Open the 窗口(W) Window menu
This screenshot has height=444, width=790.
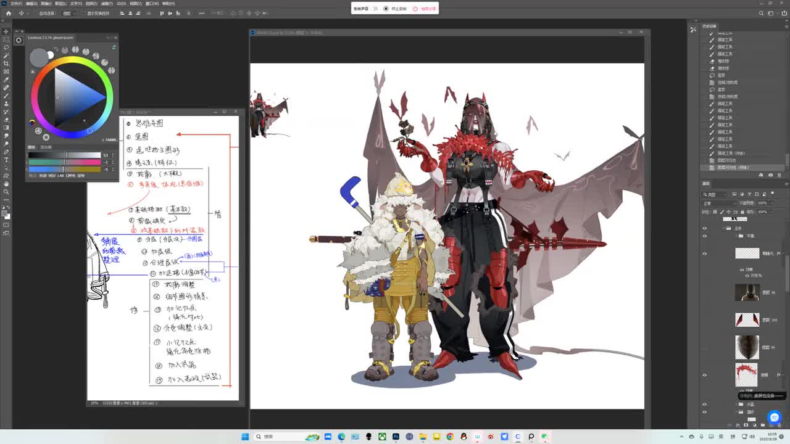click(x=152, y=3)
